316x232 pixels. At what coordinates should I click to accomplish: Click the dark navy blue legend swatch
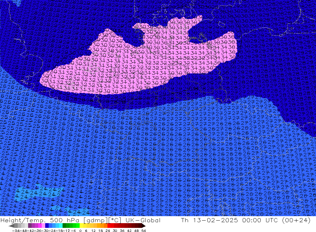(47, 226)
